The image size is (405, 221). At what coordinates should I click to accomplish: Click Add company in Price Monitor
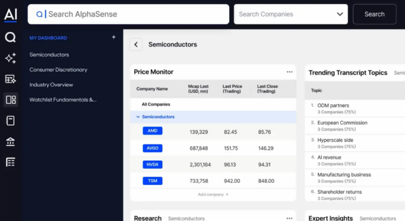tap(214, 195)
